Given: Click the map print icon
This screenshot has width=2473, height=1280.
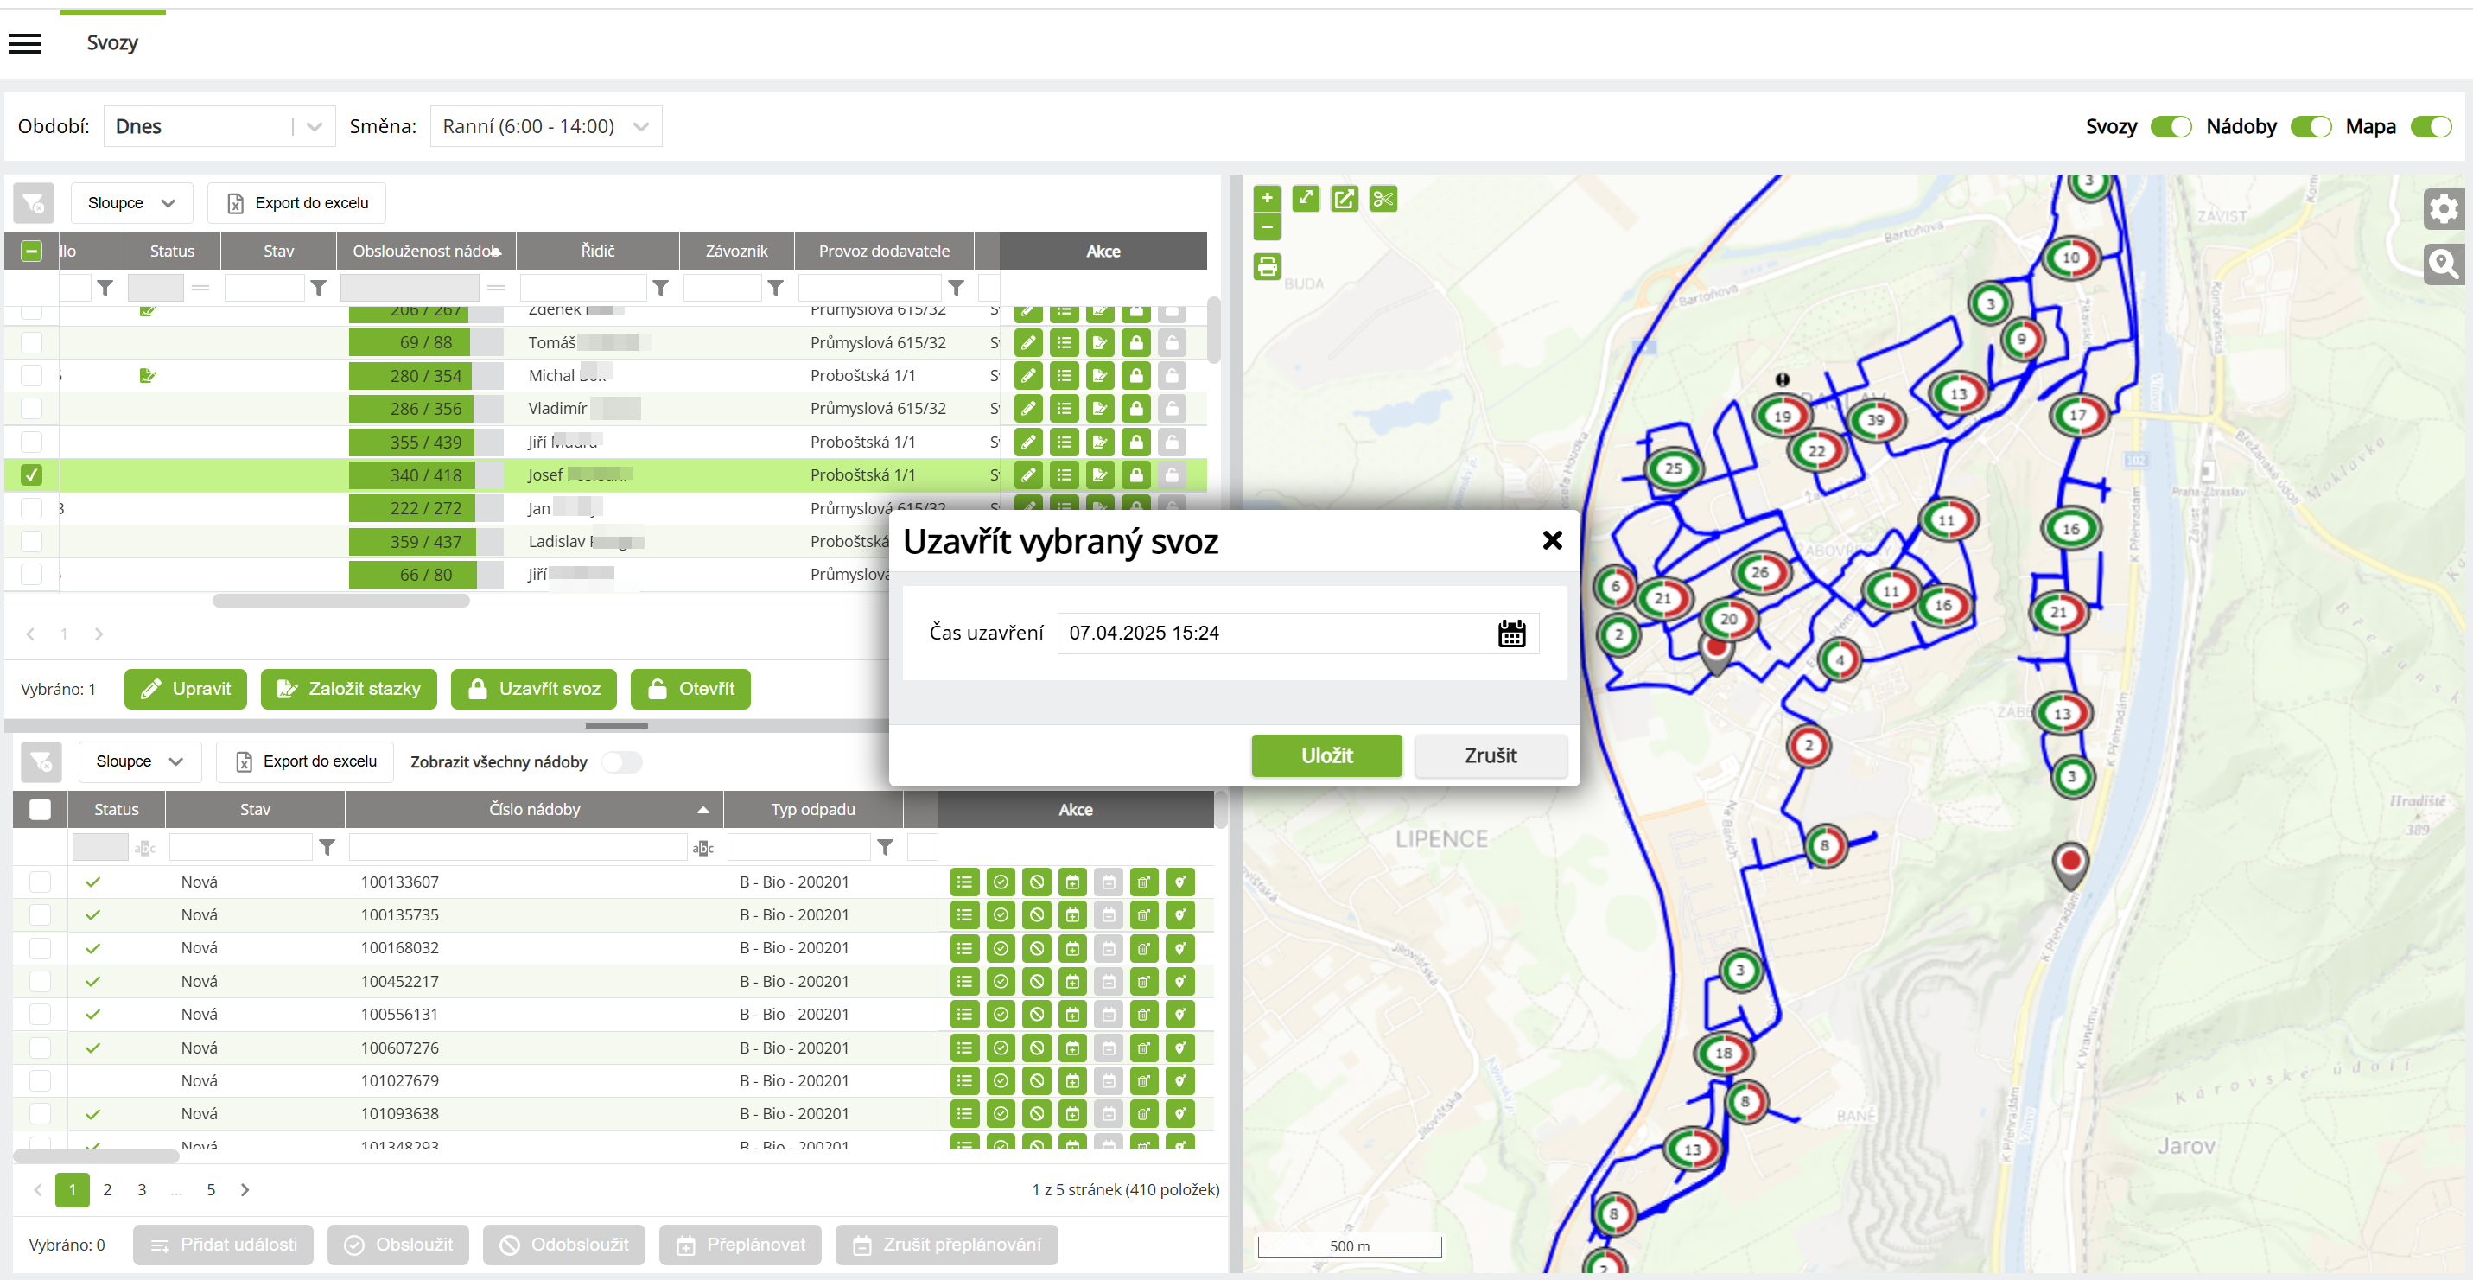Looking at the screenshot, I should [1266, 266].
